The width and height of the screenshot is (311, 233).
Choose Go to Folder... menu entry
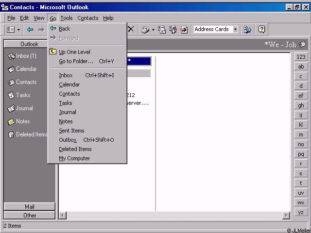point(87,61)
